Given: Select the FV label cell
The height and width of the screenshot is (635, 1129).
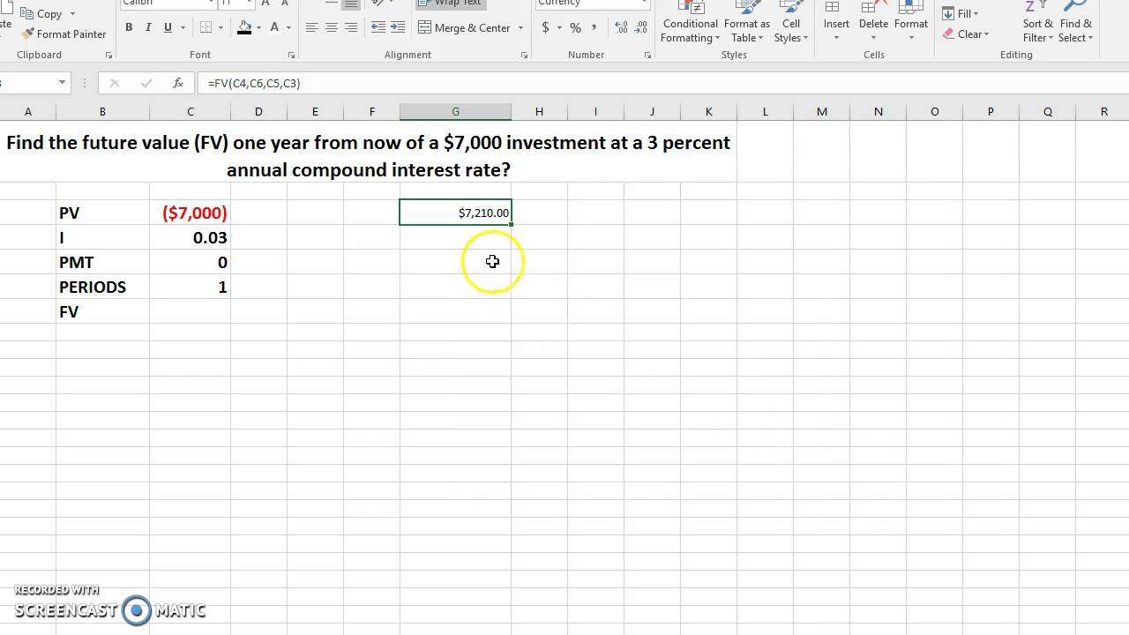Looking at the screenshot, I should click(102, 311).
